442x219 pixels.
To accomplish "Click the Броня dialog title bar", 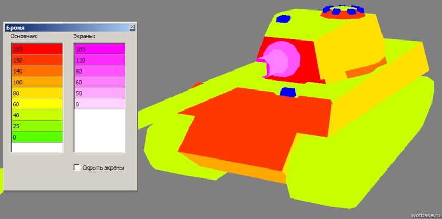I will tap(63, 27).
